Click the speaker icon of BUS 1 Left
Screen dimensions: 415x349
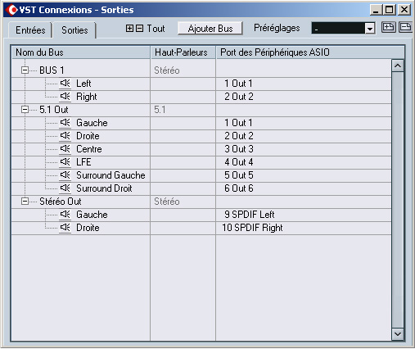[65, 84]
